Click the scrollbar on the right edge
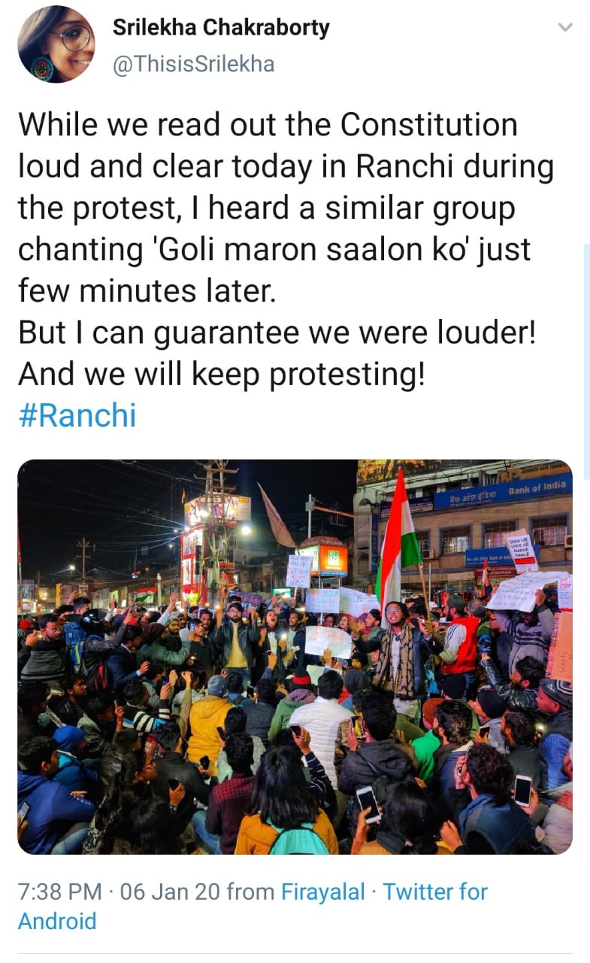Image resolution: width=590 pixels, height=963 pixels. coord(586,361)
